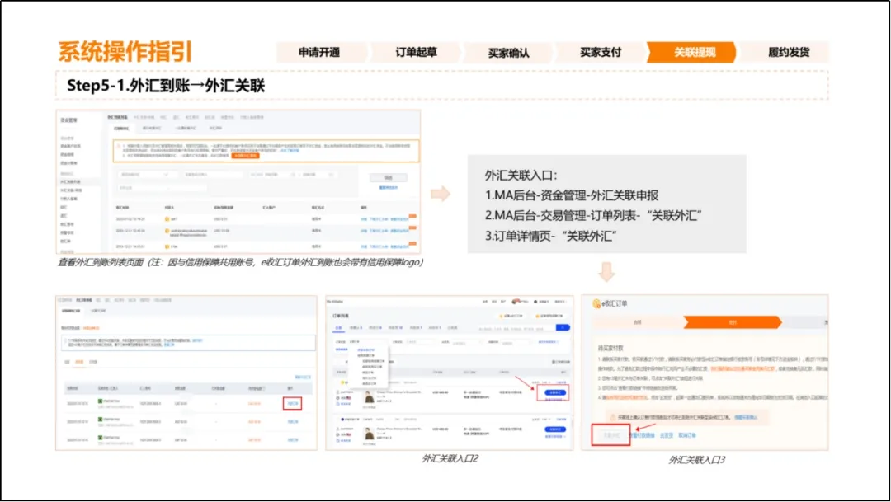Select the 关联提现 process tab
The width and height of the screenshot is (891, 502).
(x=691, y=52)
